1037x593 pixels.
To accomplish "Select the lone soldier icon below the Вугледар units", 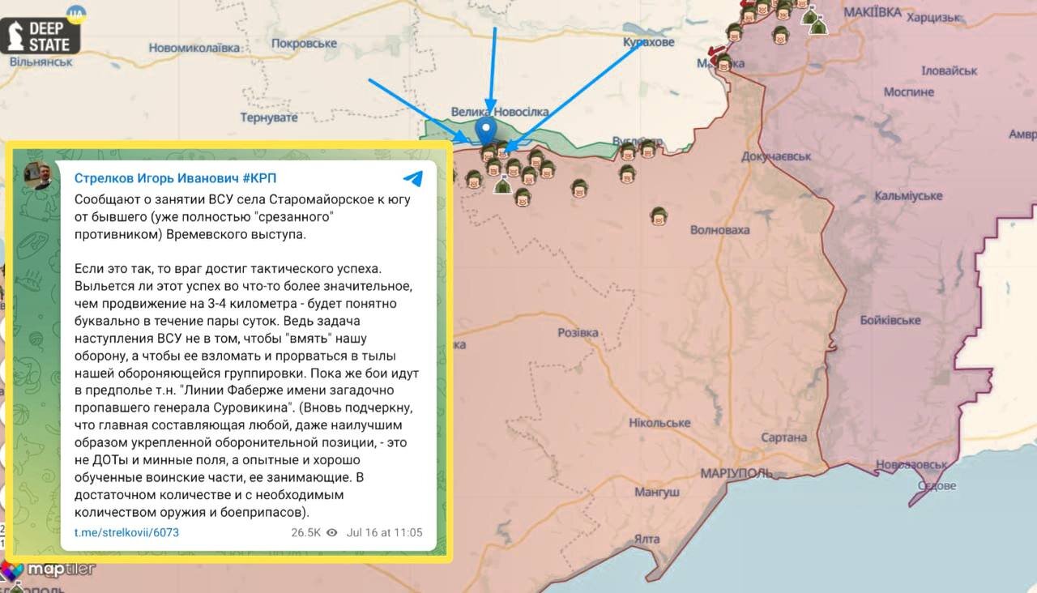I will click(627, 173).
